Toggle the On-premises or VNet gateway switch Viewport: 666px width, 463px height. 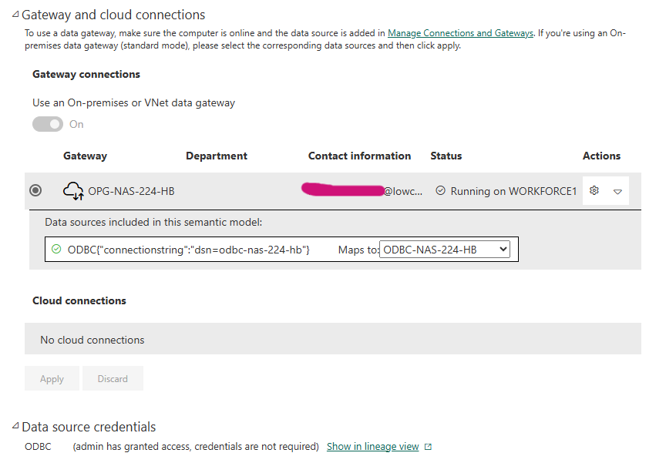tap(48, 124)
